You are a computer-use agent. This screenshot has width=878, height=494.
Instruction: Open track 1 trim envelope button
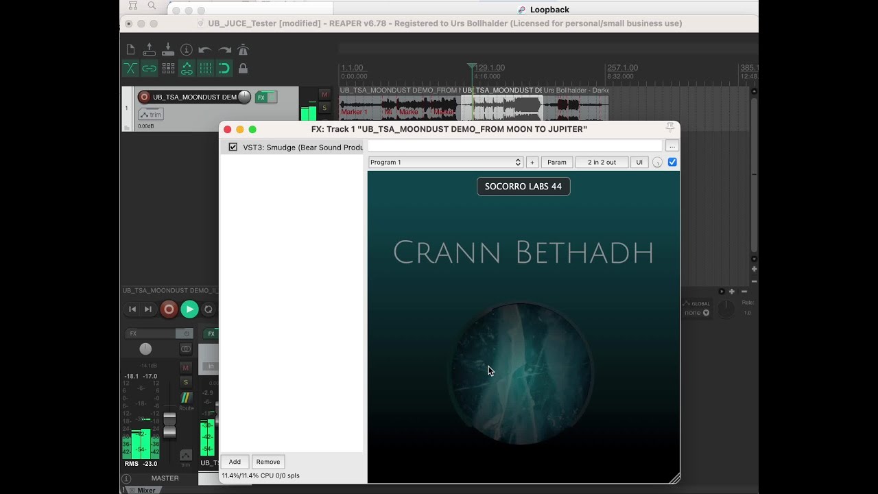pos(151,115)
